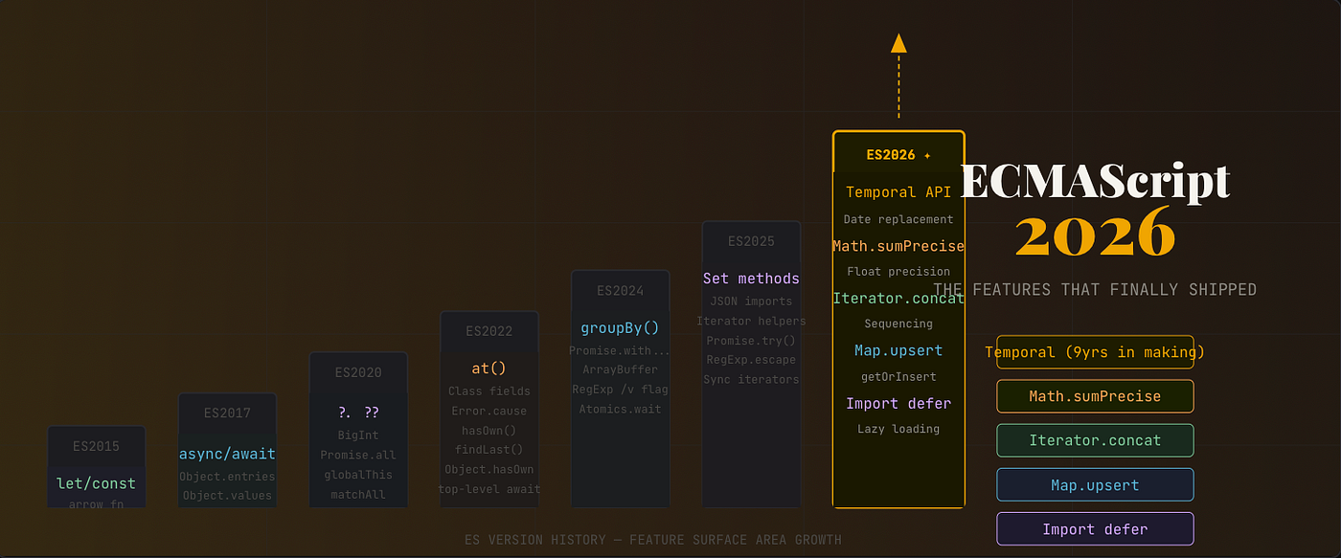Click the top-level await entry

pyautogui.click(x=489, y=489)
